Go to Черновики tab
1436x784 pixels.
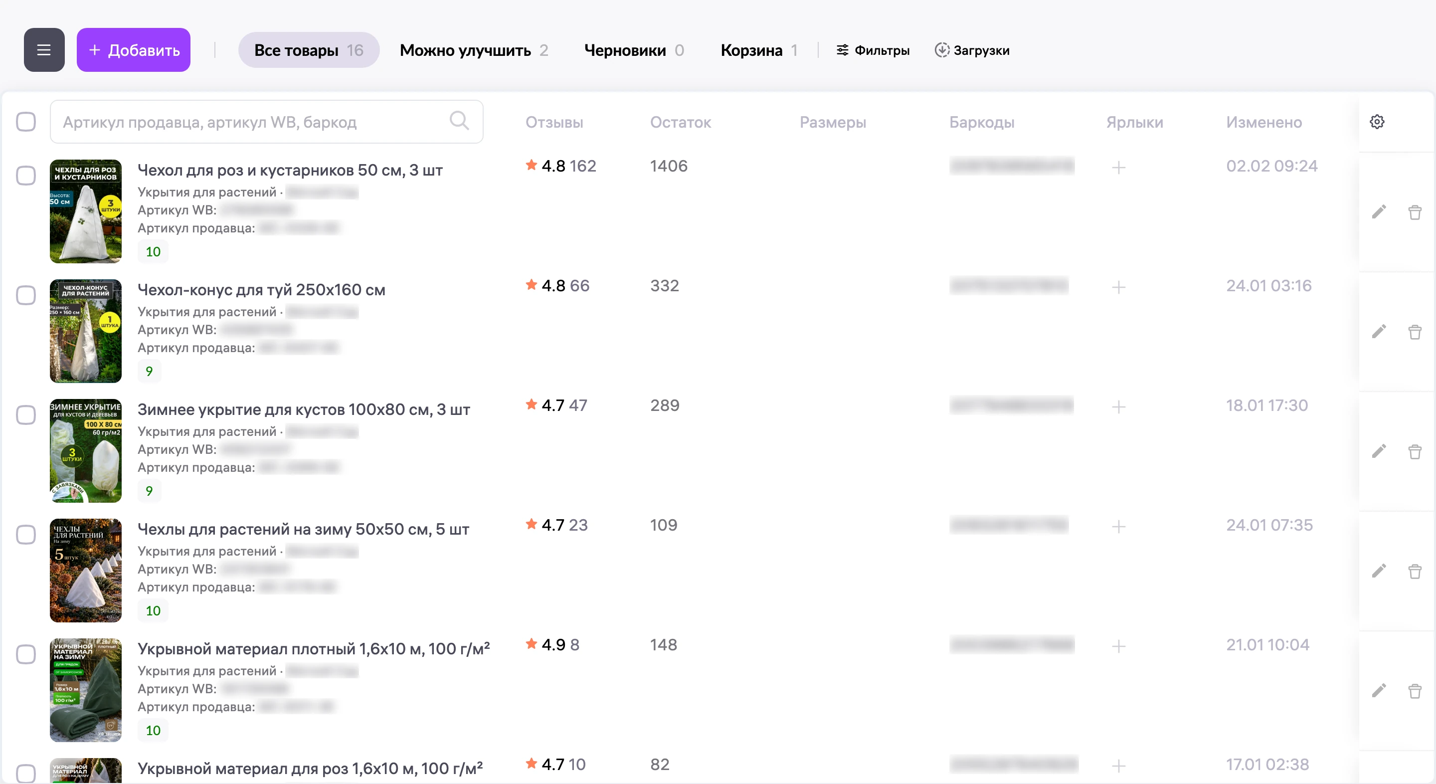coord(634,50)
